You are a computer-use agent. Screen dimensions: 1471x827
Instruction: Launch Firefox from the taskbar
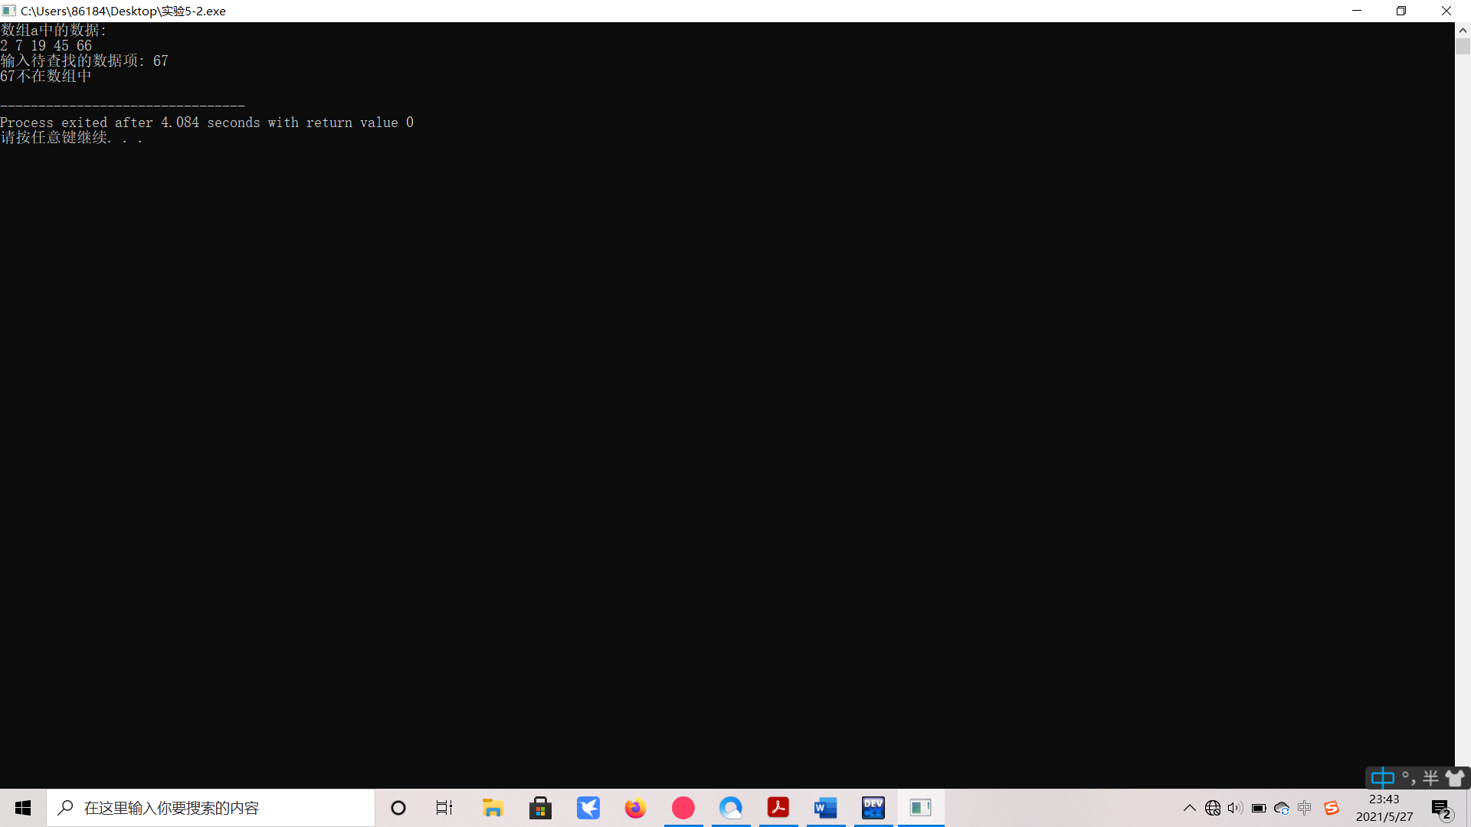636,808
